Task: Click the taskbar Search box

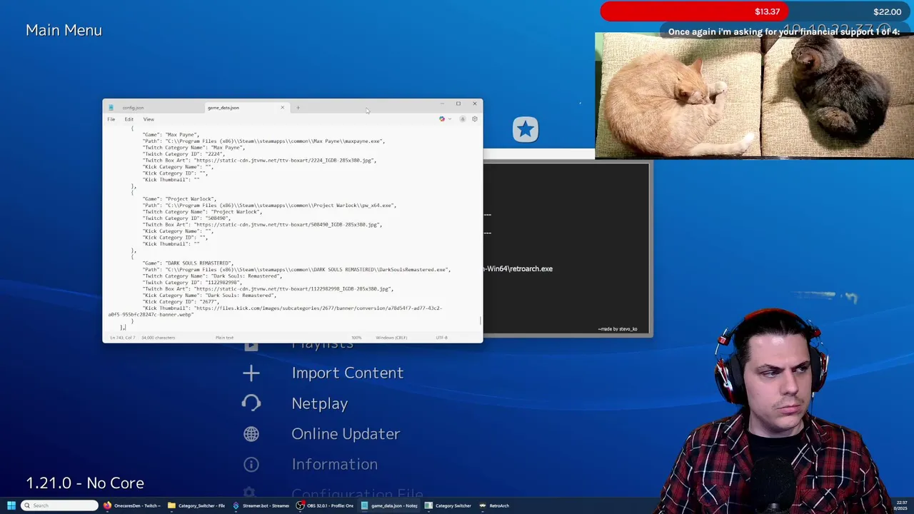Action: pyautogui.click(x=60, y=505)
